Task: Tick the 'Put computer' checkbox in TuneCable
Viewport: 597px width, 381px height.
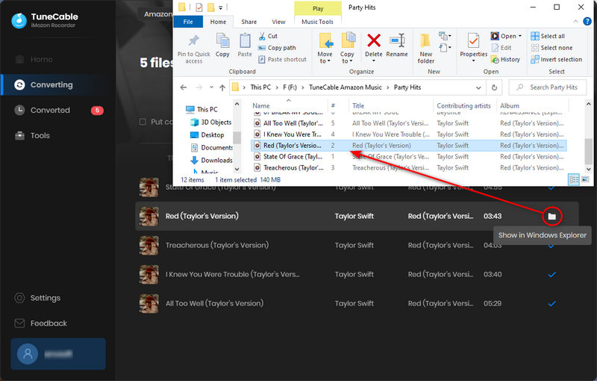Action: pyautogui.click(x=143, y=122)
